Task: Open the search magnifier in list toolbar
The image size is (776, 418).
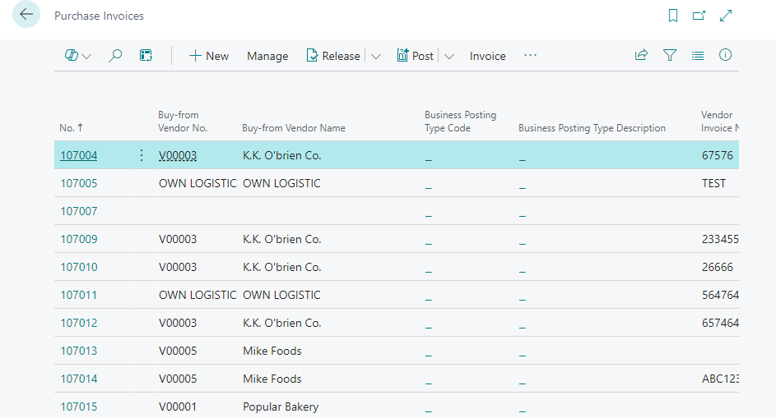Action: click(x=116, y=56)
